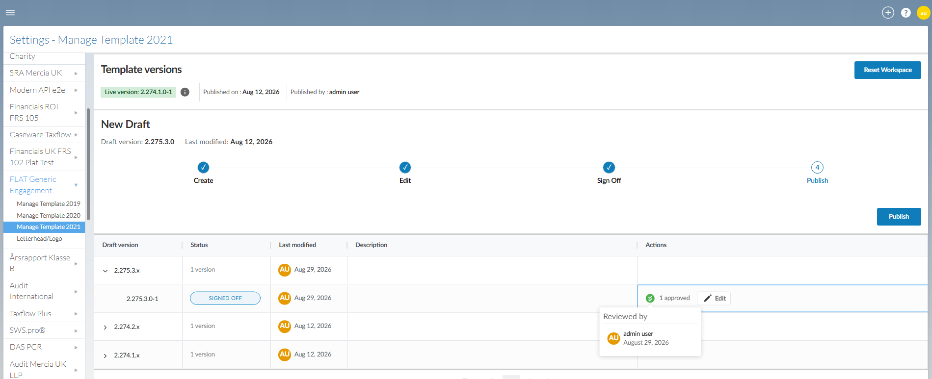Screen dimensions: 932x379
Task: Expand the 2.274.2.x version group
Action: (105, 327)
